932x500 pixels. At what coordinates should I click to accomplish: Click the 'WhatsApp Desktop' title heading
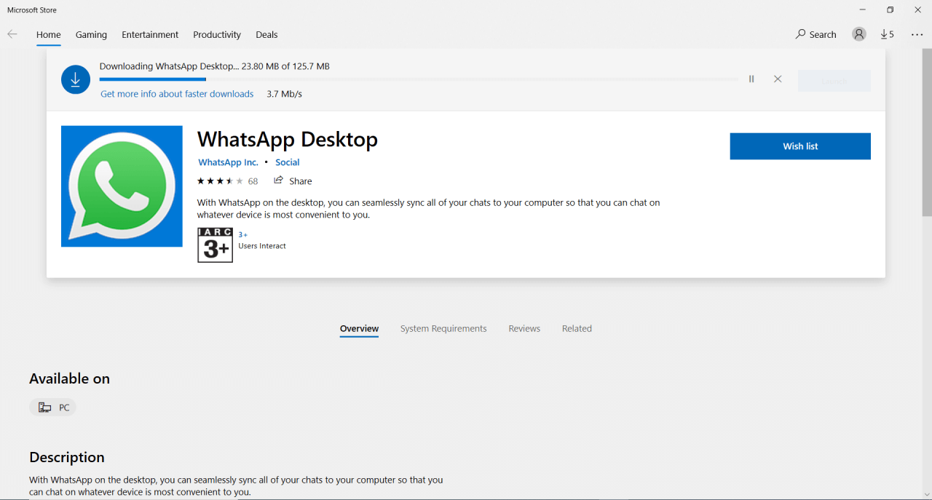[288, 139]
